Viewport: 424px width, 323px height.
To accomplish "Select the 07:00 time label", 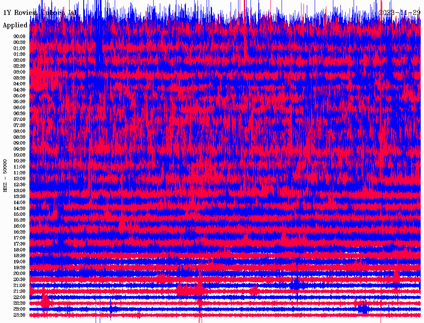I will pos(19,120).
